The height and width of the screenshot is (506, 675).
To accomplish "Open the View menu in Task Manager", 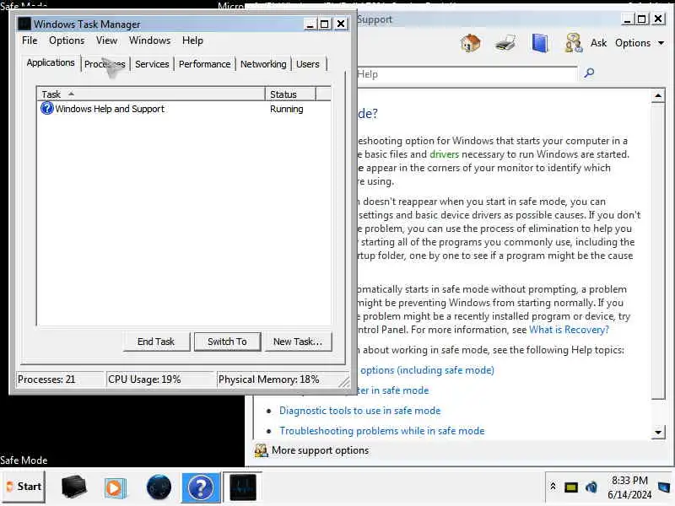I will pos(107,40).
